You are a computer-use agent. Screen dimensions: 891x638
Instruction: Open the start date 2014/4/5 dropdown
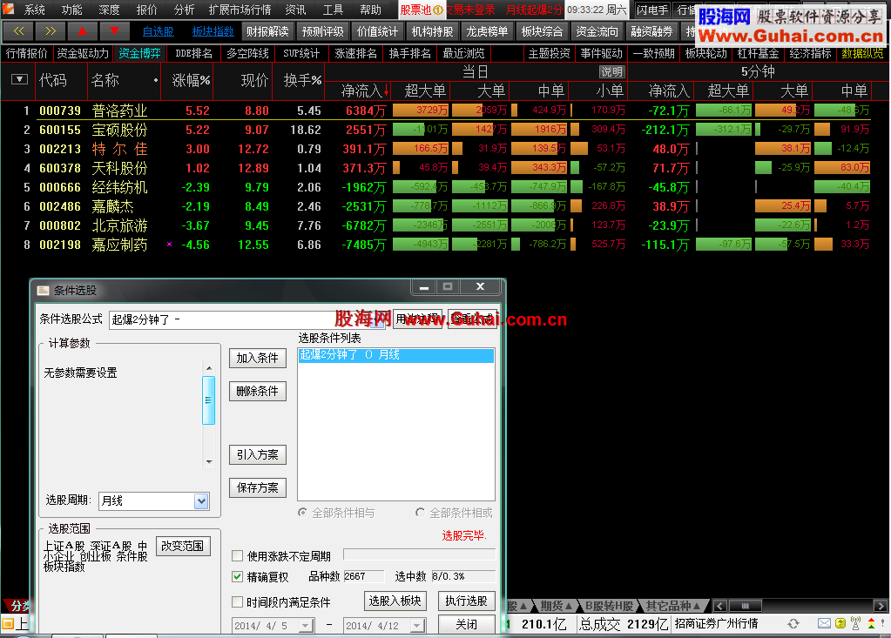tap(306, 626)
